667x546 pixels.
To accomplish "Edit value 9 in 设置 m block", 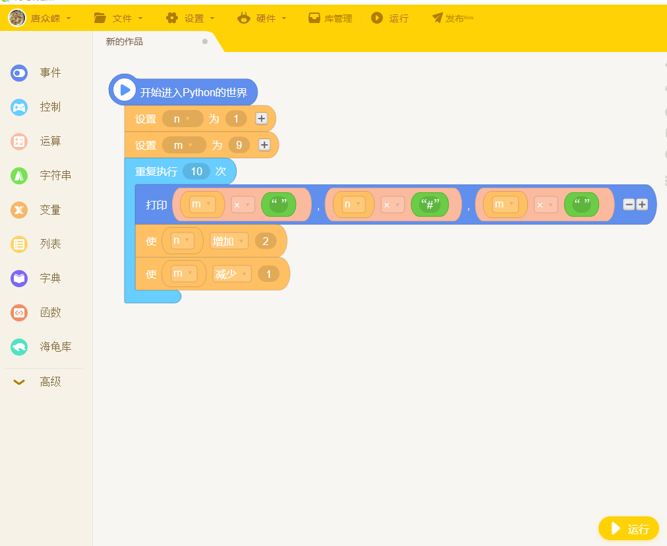I will click(x=239, y=146).
